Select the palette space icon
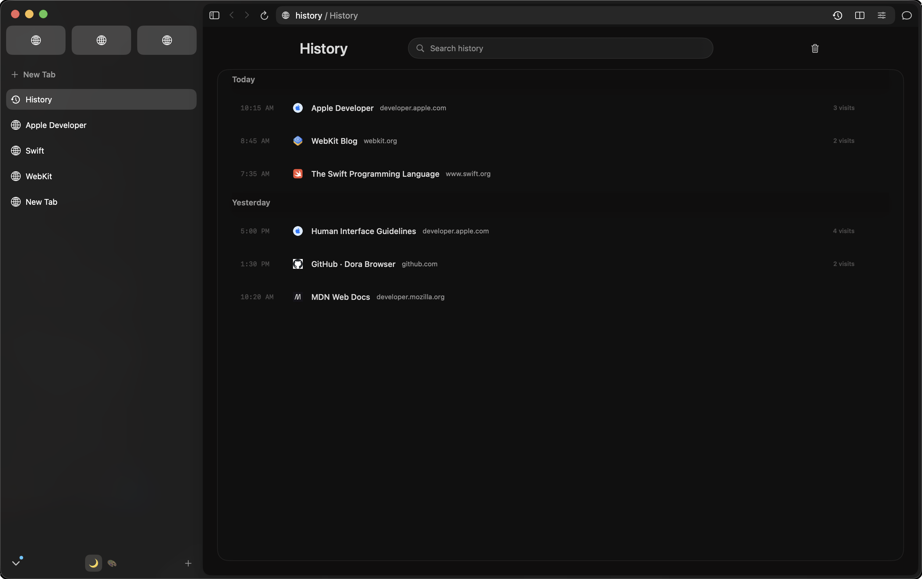The image size is (922, 579). click(x=112, y=563)
